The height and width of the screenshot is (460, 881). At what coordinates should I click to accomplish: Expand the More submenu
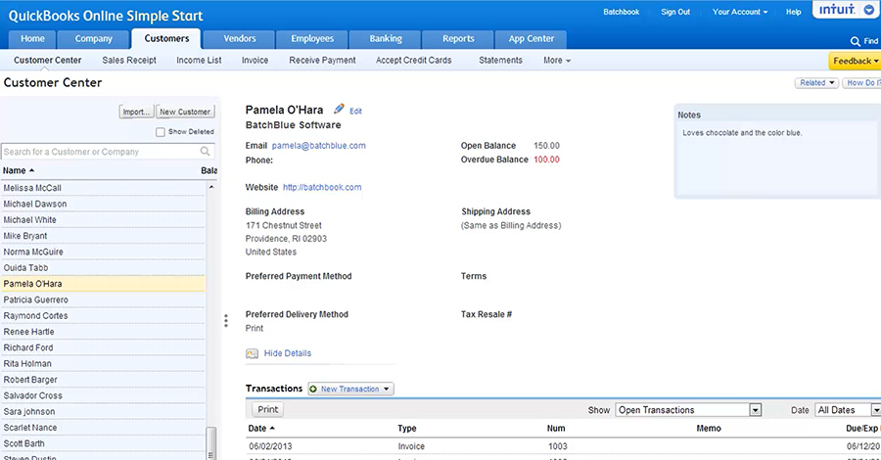tap(556, 60)
